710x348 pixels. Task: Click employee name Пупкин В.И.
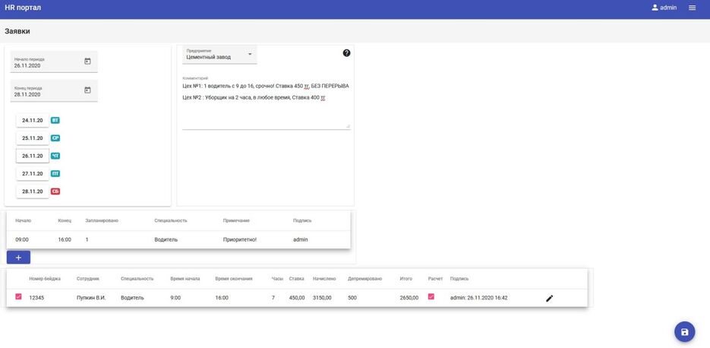[x=91, y=298]
